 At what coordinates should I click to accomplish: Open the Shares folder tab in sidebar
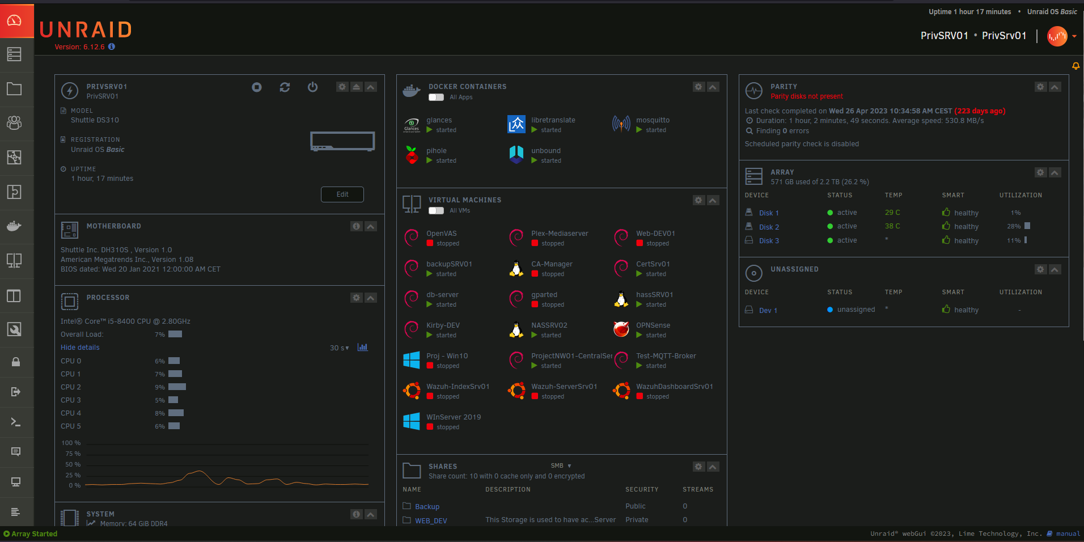tap(14, 89)
